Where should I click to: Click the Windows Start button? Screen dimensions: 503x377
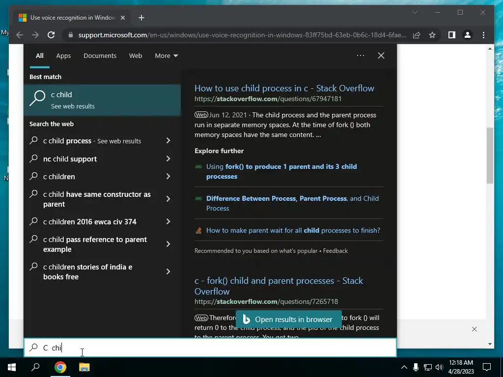[12, 367]
